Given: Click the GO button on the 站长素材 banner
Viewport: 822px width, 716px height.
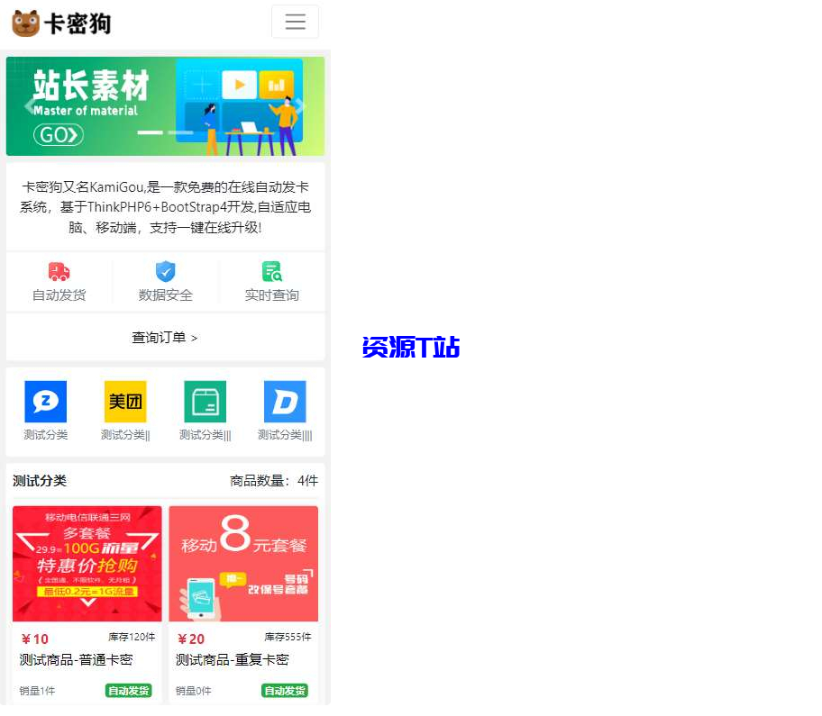Looking at the screenshot, I should pyautogui.click(x=57, y=135).
